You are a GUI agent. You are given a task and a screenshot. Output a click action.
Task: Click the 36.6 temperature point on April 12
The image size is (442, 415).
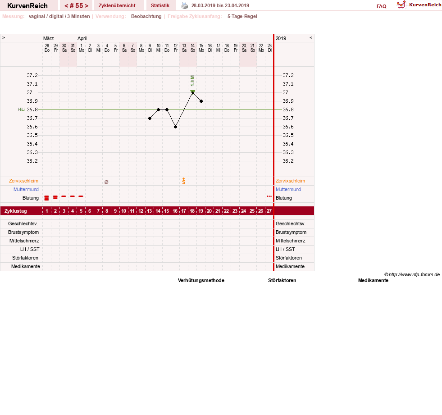tap(175, 127)
